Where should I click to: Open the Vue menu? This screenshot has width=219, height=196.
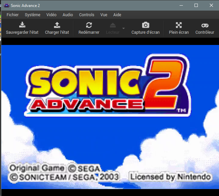pyautogui.click(x=104, y=15)
